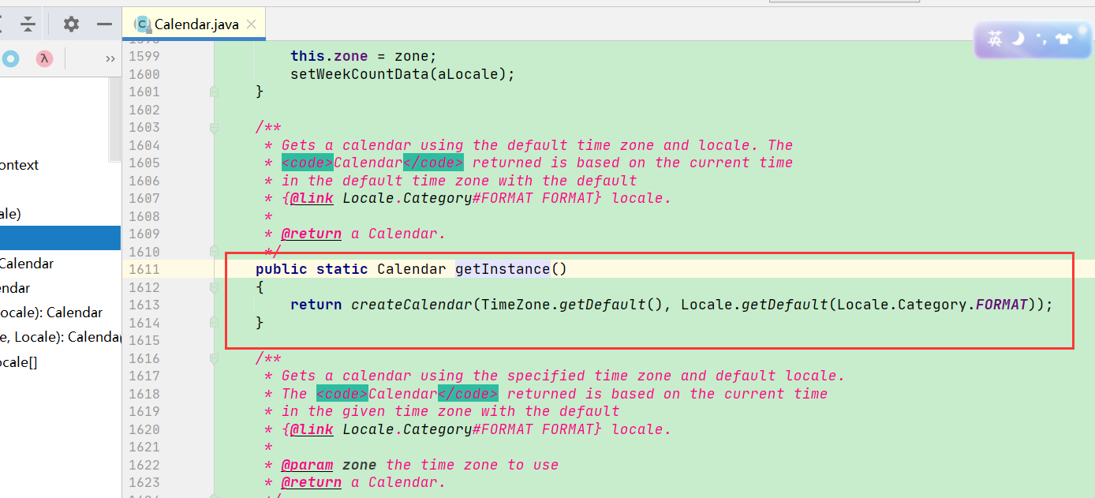Click 'public static' keywords on line 1611
1095x498 pixels.
312,269
